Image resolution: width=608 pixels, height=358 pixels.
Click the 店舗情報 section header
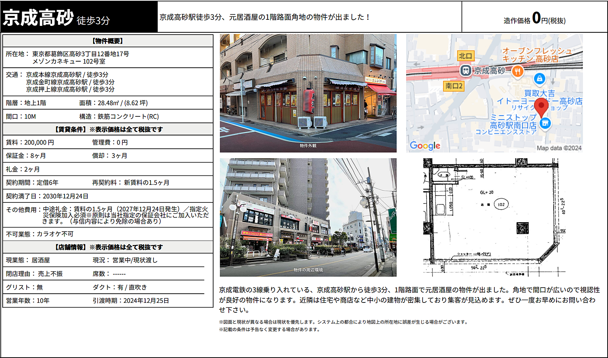point(108,247)
